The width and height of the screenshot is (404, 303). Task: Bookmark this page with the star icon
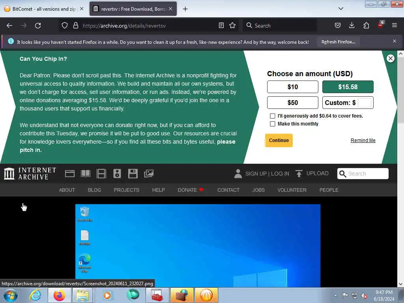point(232,25)
